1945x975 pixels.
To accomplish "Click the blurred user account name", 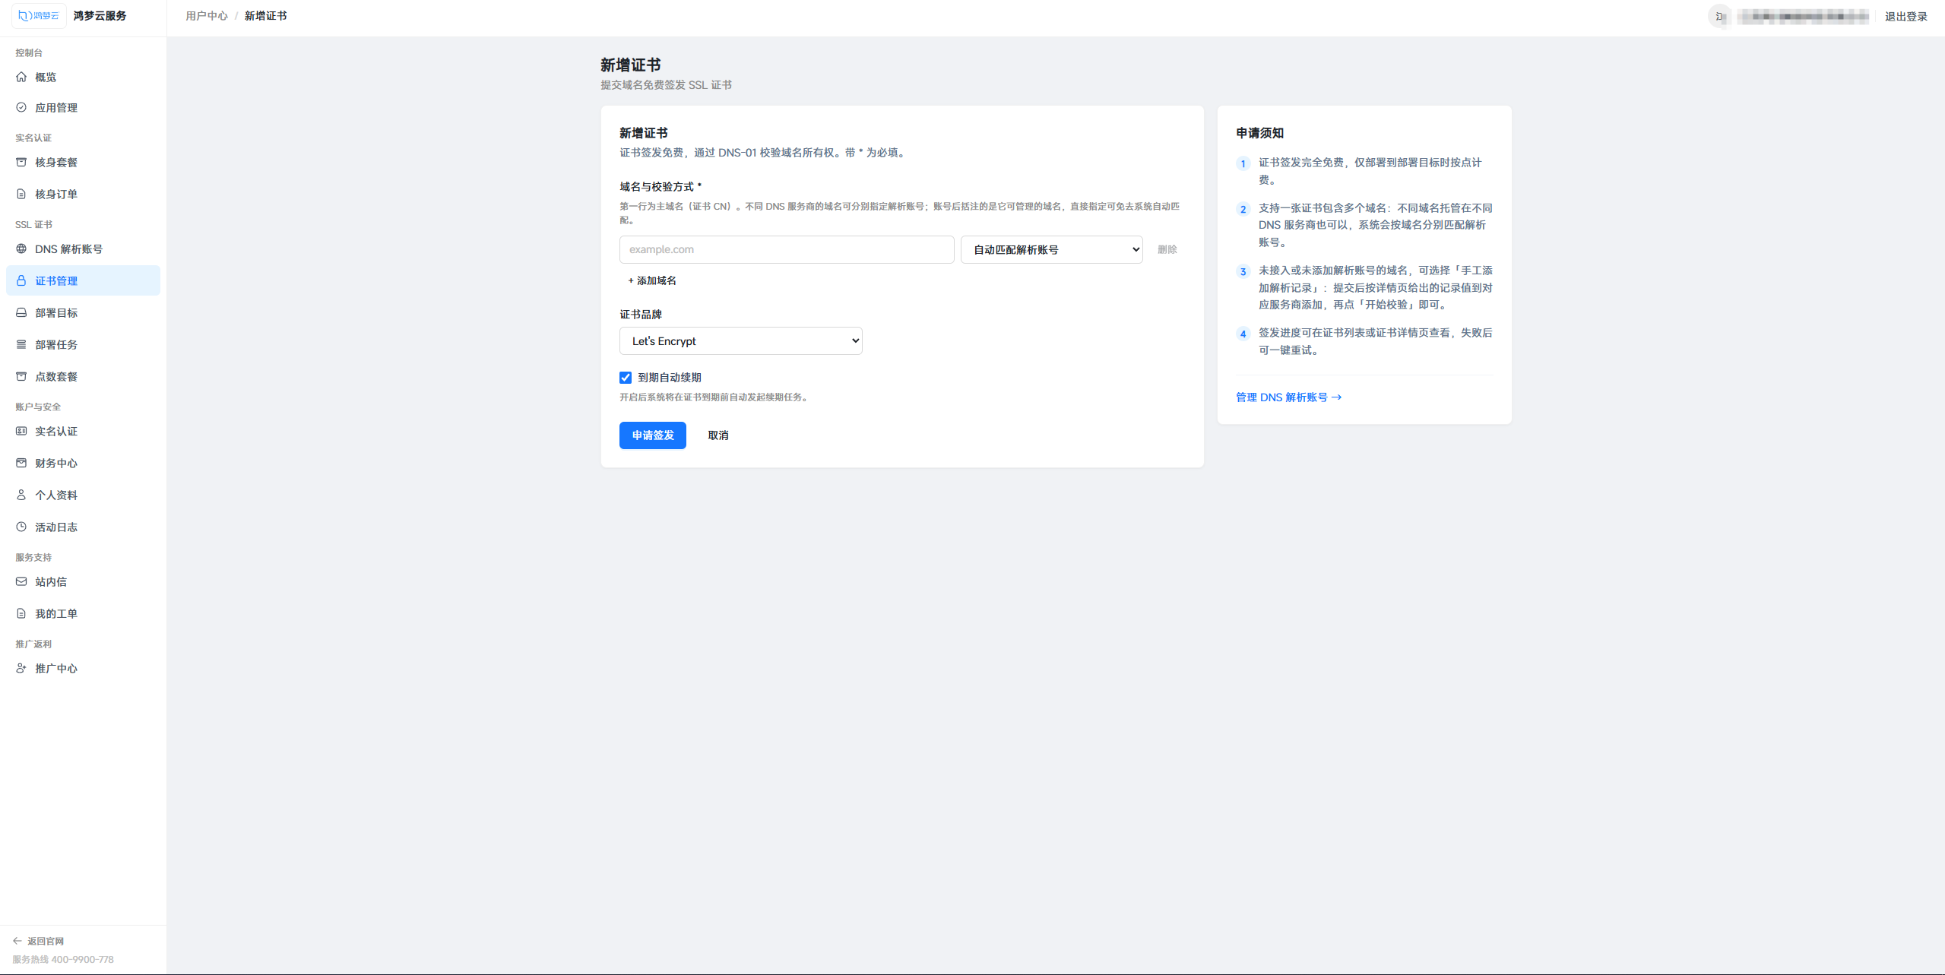I will (x=1801, y=16).
